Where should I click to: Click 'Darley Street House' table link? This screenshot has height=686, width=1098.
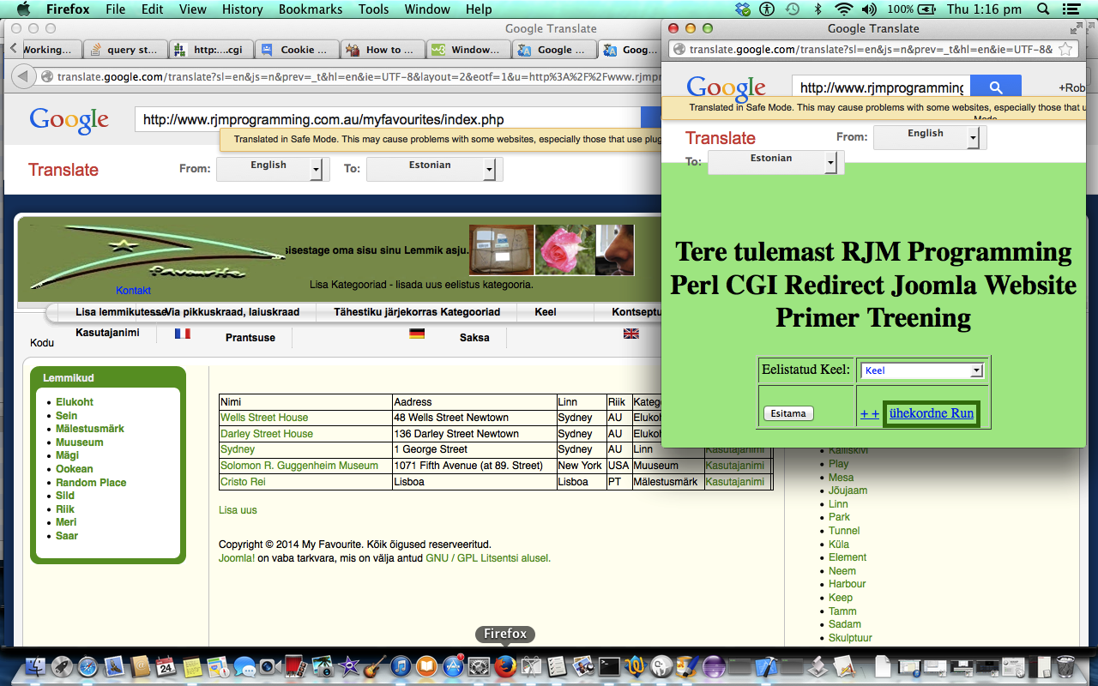point(267,434)
